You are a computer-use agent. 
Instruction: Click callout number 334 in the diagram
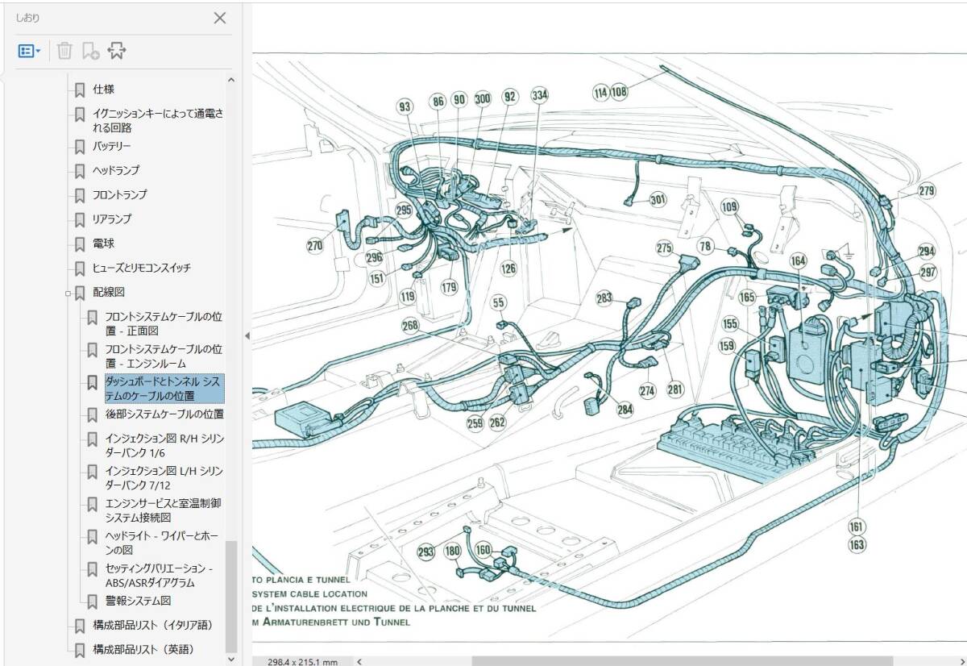[x=540, y=95]
